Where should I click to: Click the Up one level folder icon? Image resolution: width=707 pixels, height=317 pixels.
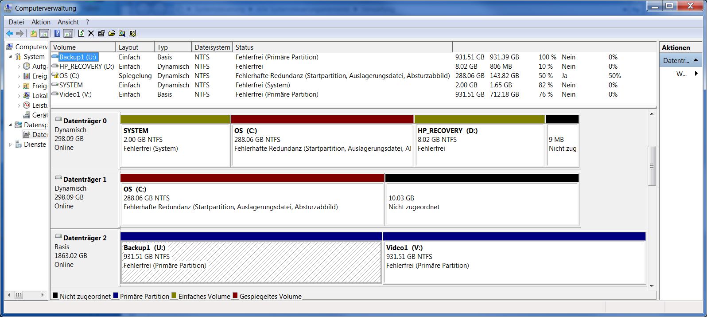coord(34,33)
